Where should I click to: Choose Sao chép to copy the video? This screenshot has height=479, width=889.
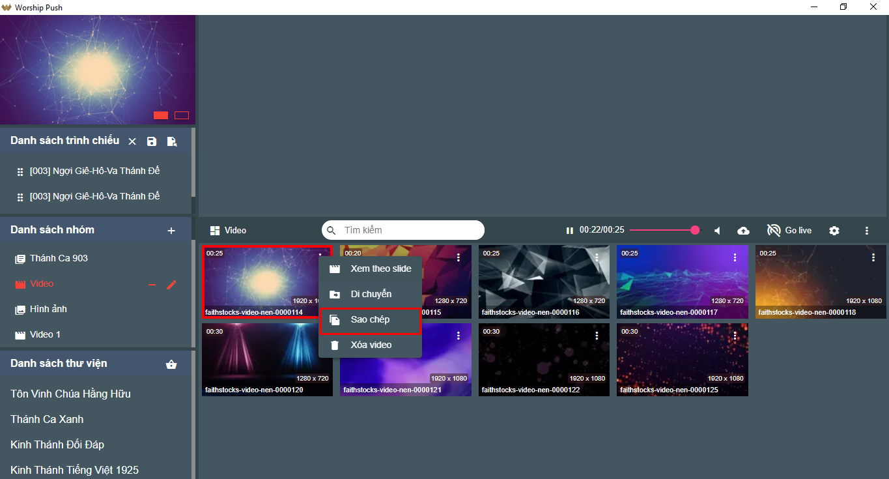370,320
